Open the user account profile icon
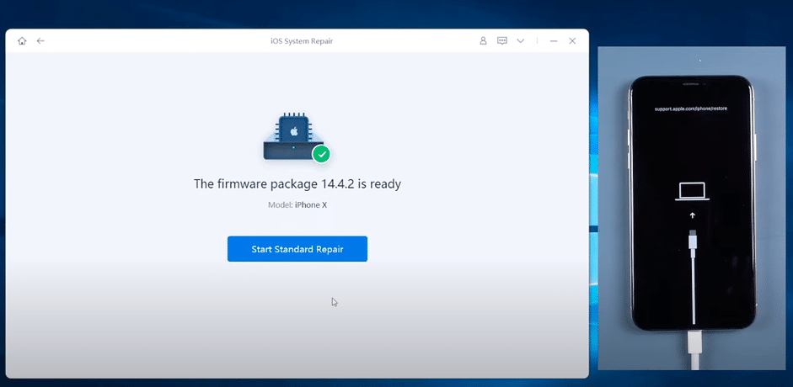 pos(484,40)
